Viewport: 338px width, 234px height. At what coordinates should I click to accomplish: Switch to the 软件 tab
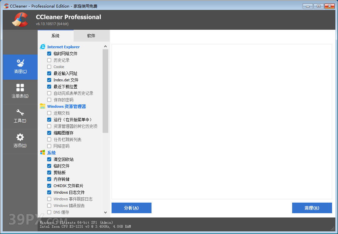(x=91, y=36)
